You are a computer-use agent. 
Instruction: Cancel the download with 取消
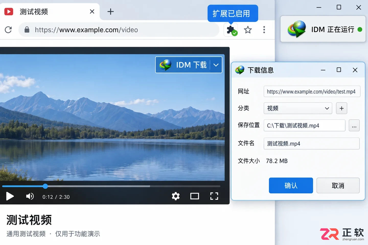(338, 186)
